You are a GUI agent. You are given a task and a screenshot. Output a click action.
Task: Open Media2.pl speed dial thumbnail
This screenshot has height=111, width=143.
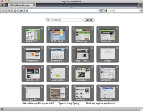click(x=108, y=74)
